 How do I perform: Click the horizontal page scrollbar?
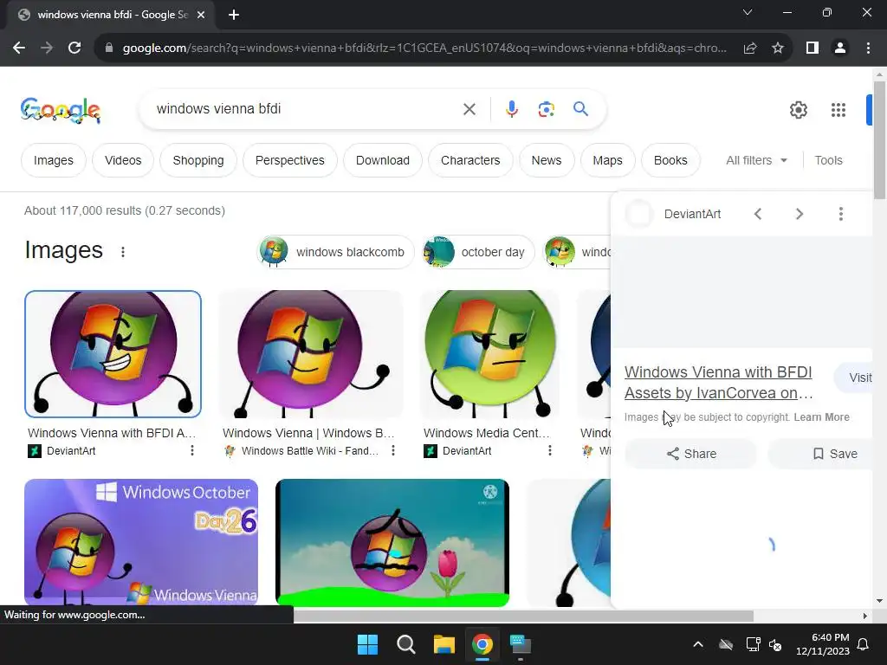[x=523, y=616]
